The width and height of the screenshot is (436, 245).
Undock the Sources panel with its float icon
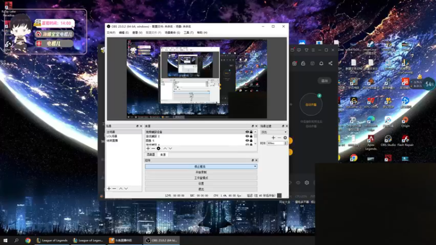(252, 126)
